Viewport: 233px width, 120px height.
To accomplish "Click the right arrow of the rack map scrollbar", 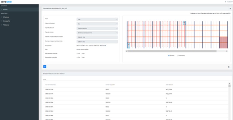I will coord(227,51).
